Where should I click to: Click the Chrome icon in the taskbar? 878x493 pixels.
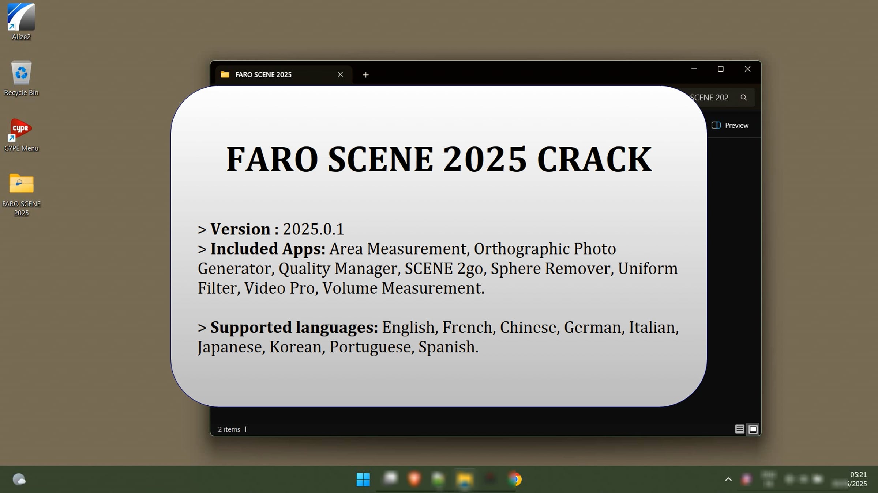click(x=515, y=479)
